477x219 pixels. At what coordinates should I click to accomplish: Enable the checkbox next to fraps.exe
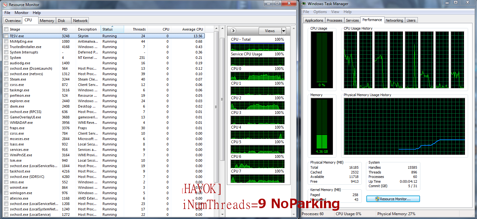[6, 128]
